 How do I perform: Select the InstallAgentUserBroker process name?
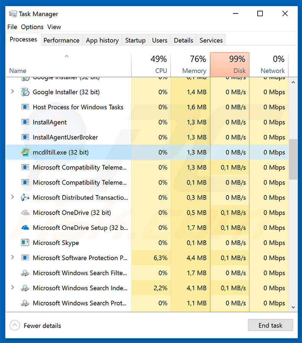point(65,137)
